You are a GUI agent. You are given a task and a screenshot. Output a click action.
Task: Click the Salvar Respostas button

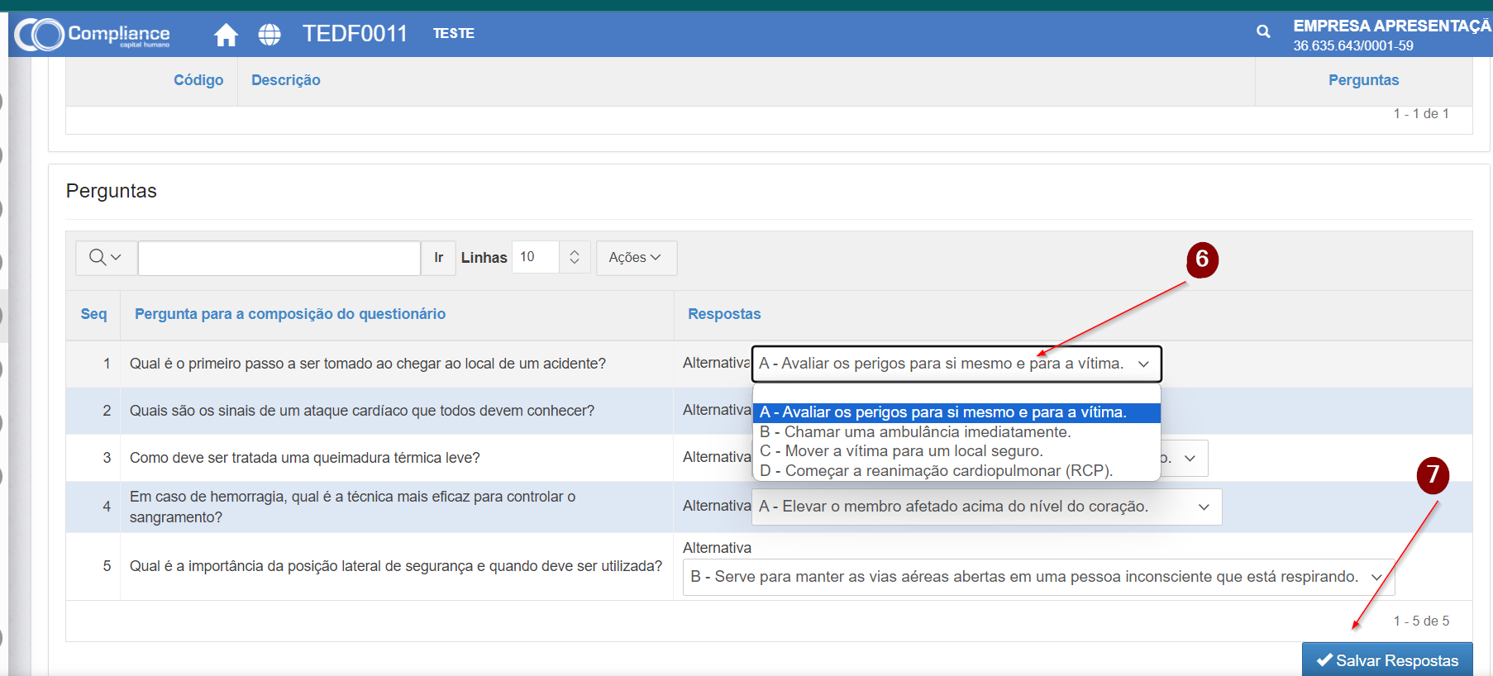[x=1387, y=659]
